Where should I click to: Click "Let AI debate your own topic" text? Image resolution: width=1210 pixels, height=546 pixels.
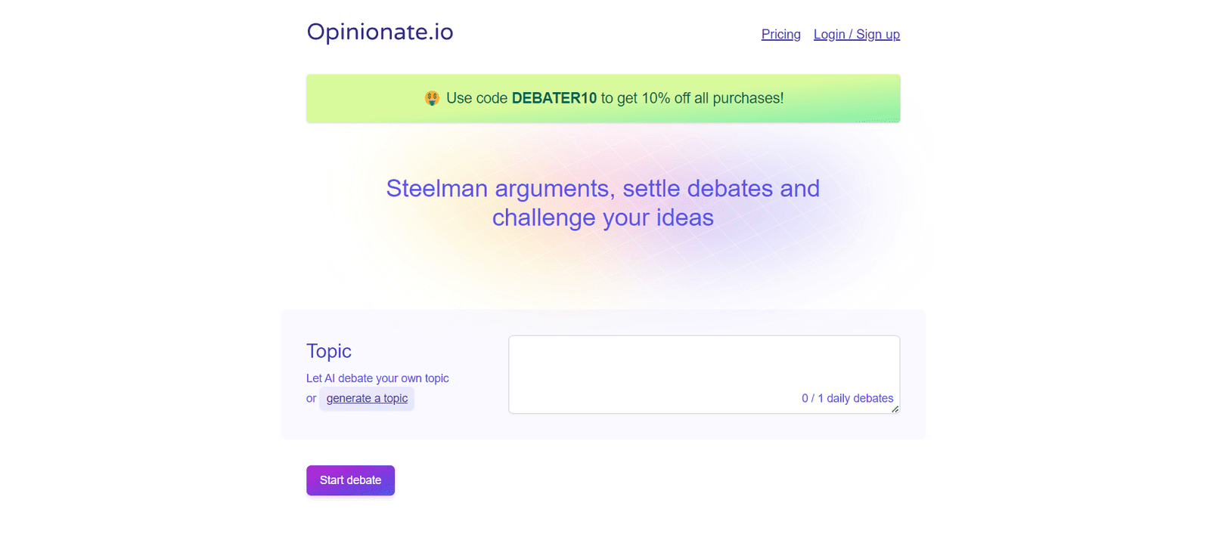[377, 378]
